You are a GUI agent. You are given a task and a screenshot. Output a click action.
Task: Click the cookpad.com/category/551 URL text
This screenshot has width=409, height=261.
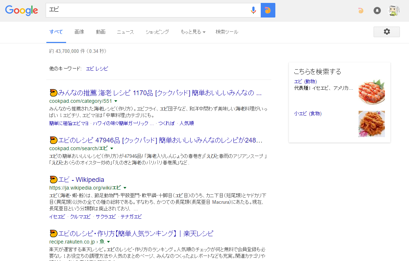[81, 101]
